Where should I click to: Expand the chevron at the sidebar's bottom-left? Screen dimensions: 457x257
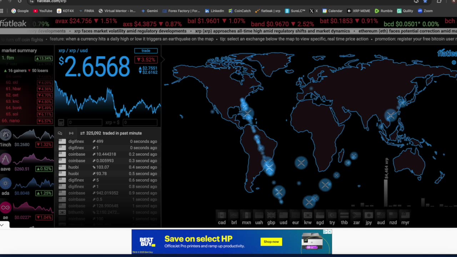coord(2,225)
